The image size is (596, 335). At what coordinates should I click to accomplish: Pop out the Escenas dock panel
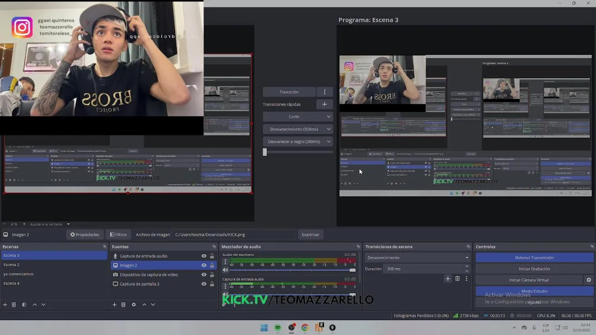pyautogui.click(x=104, y=247)
